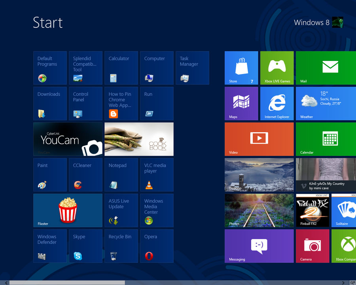356x285 pixels.
Task: Open the Video tile
Action: (x=259, y=139)
